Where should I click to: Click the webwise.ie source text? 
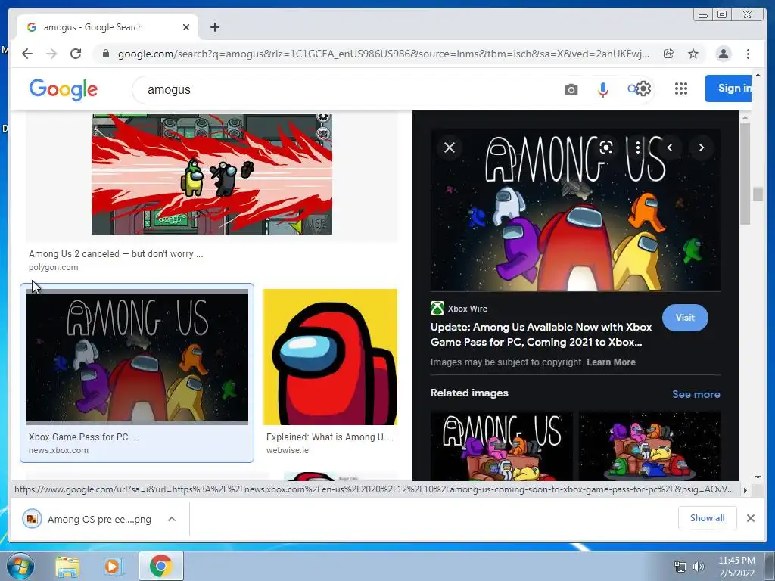287,451
